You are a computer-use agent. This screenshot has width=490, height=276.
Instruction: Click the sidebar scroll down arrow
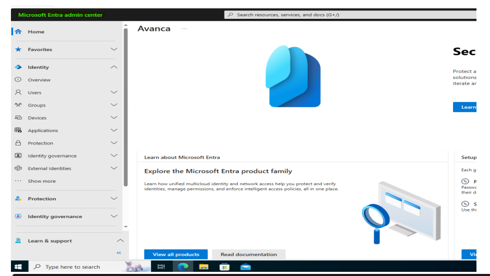click(x=125, y=226)
